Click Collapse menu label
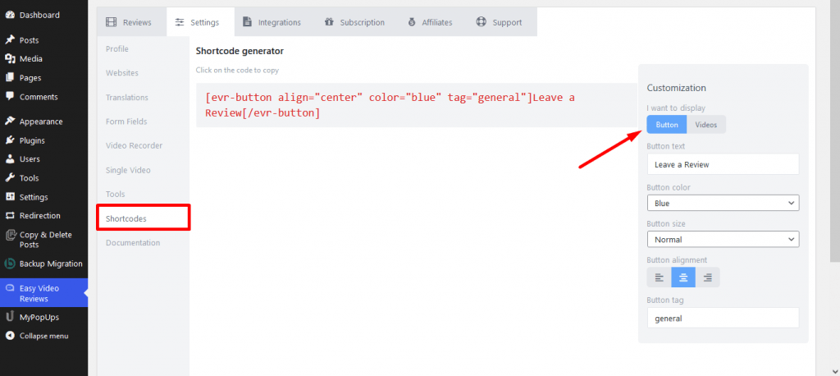840x376 pixels. coord(44,336)
